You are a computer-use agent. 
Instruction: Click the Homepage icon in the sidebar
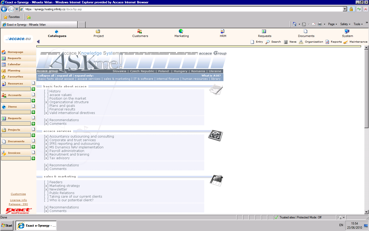(4, 52)
